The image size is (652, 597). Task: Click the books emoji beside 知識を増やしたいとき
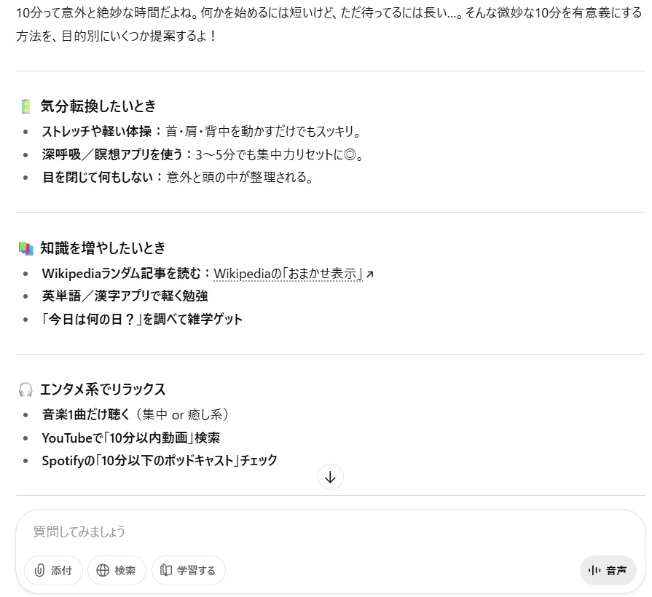click(25, 248)
